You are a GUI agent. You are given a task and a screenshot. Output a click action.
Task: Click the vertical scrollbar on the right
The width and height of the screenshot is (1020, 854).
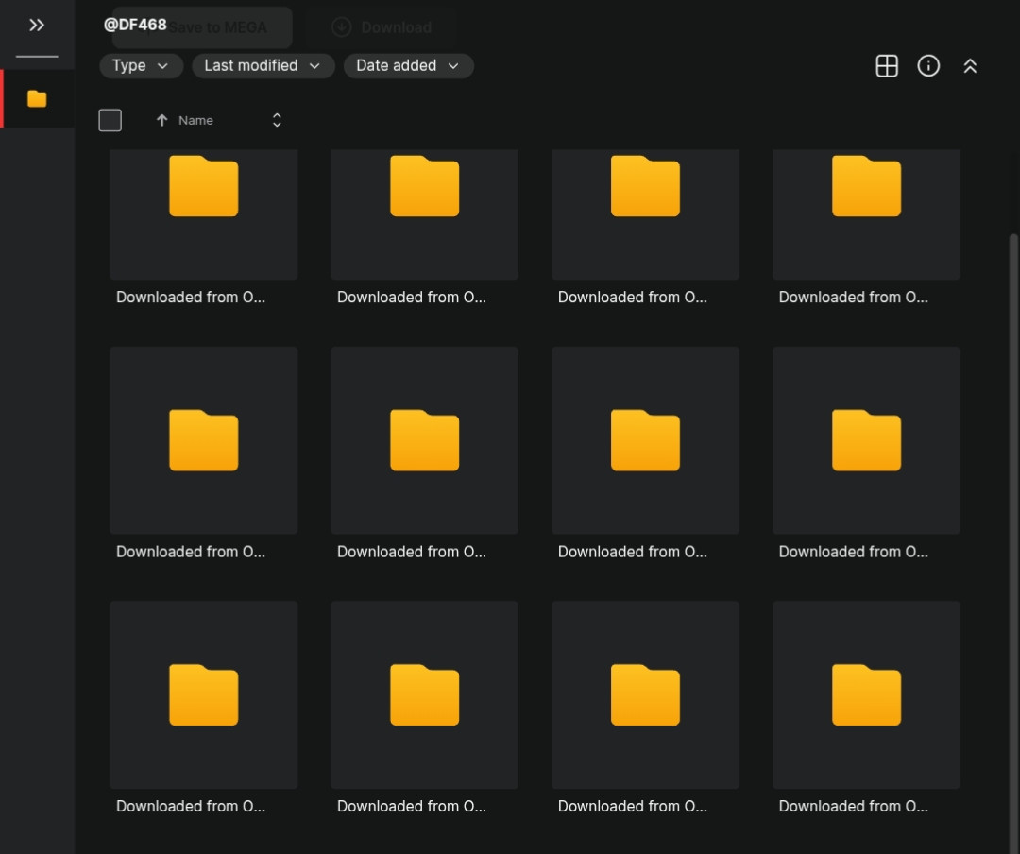click(x=1013, y=472)
